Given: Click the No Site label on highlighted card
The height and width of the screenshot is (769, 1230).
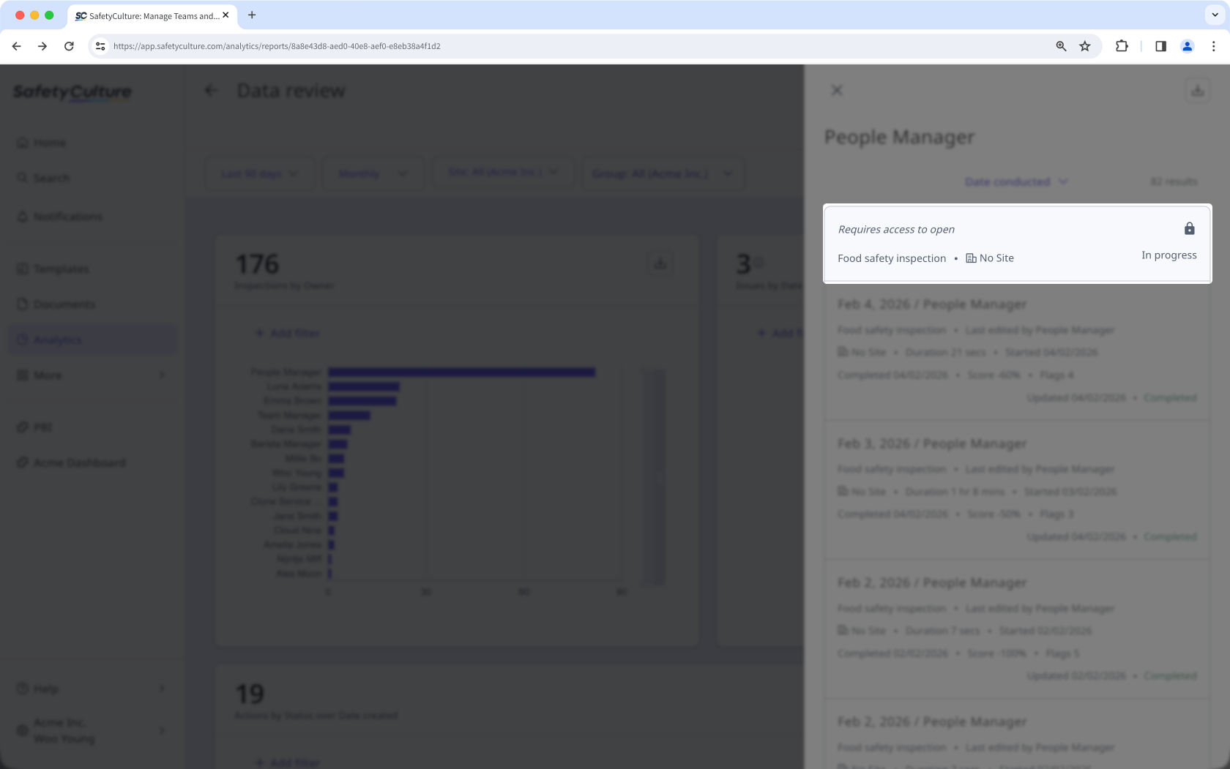Looking at the screenshot, I should (990, 258).
